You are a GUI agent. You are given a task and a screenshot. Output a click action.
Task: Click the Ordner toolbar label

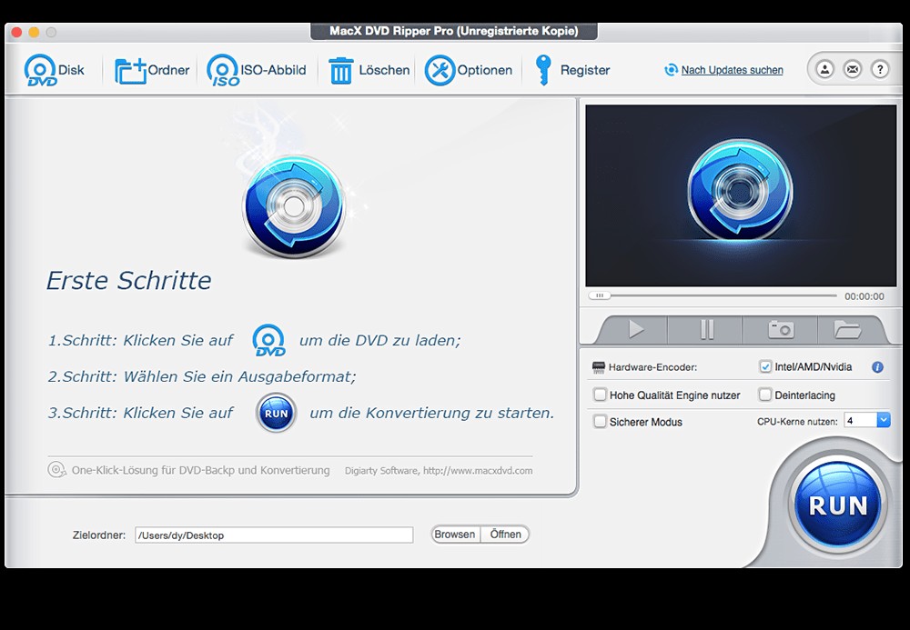coord(169,70)
